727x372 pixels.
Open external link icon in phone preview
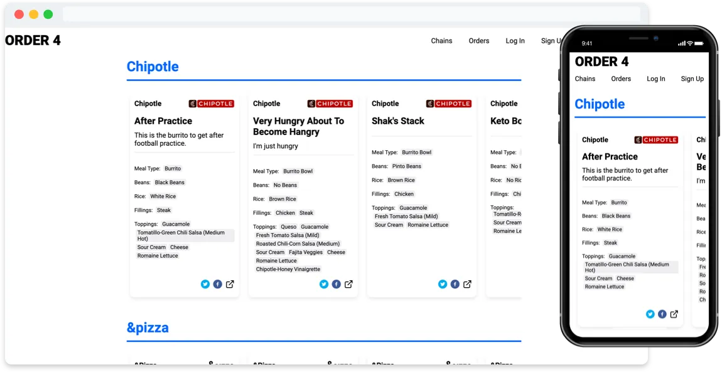(x=674, y=314)
